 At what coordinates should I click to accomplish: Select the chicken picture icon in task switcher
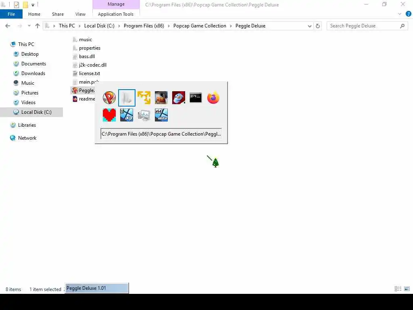pyautogui.click(x=161, y=98)
